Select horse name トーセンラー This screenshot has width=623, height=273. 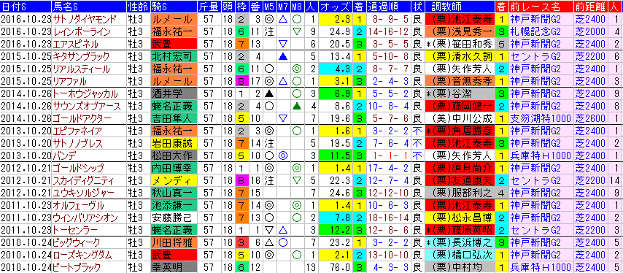click(75, 230)
